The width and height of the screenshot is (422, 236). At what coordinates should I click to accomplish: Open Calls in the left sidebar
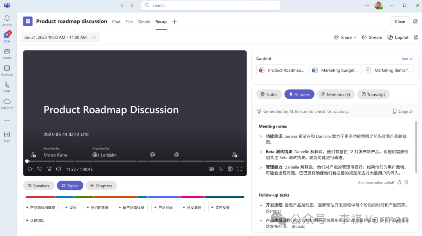pos(7,87)
